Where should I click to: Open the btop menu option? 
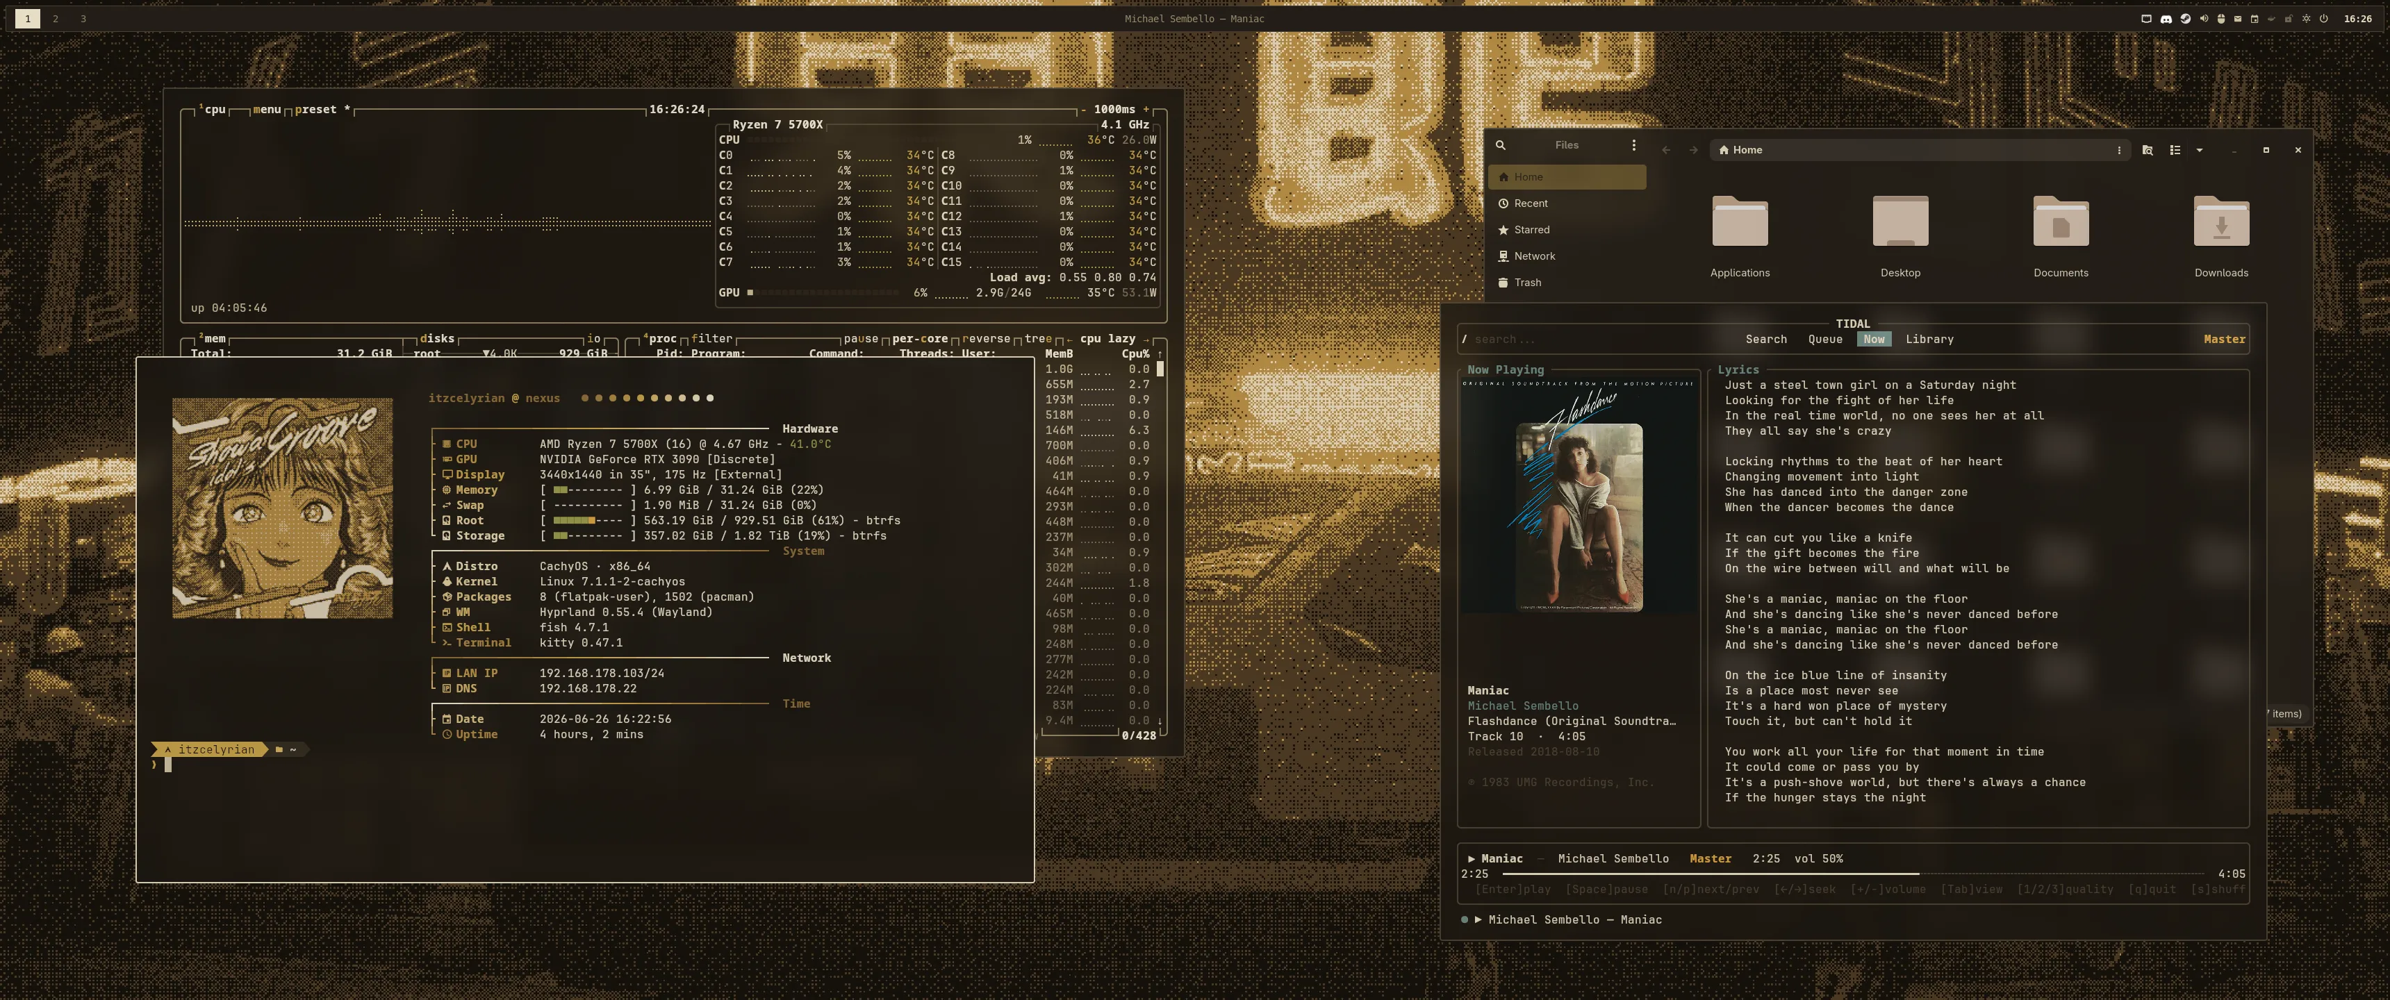(266, 110)
